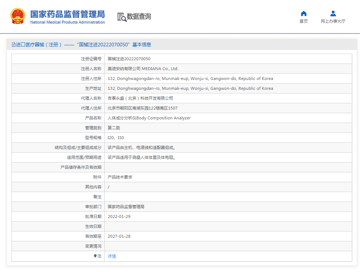
Task: Click the 进口医疗器械（注册） header title
Action: tap(39, 45)
